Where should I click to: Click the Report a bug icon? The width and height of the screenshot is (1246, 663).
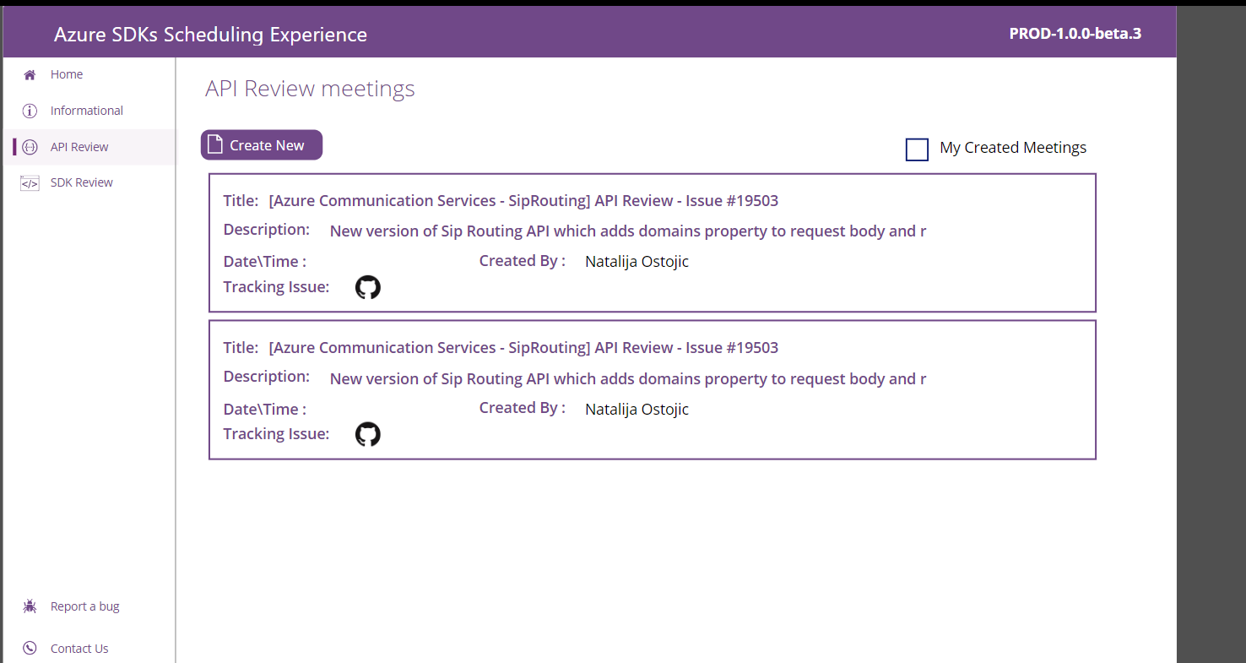(30, 606)
